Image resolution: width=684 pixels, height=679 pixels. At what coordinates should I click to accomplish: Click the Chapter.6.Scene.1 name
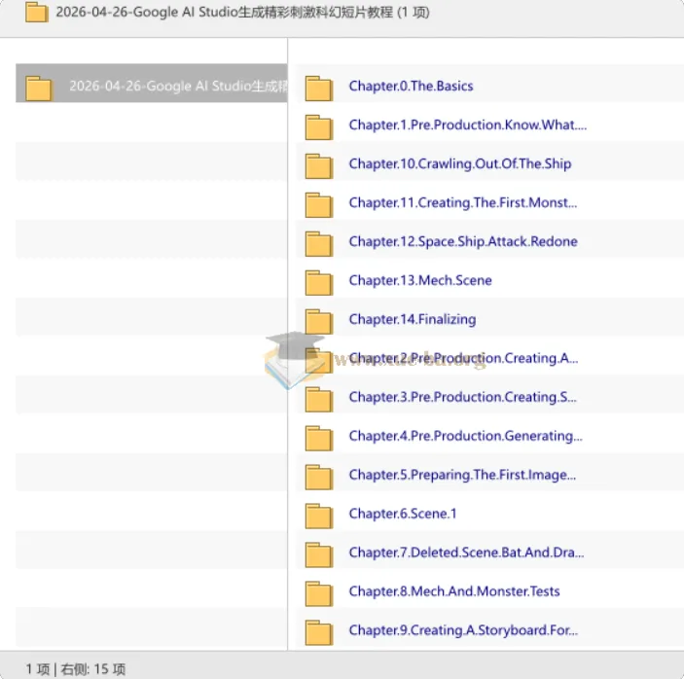coord(403,514)
